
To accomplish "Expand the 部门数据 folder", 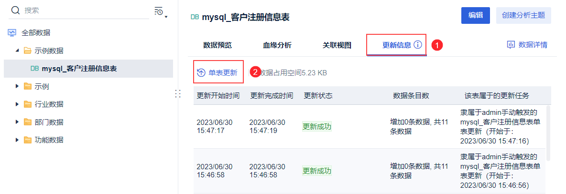I will [17, 122].
